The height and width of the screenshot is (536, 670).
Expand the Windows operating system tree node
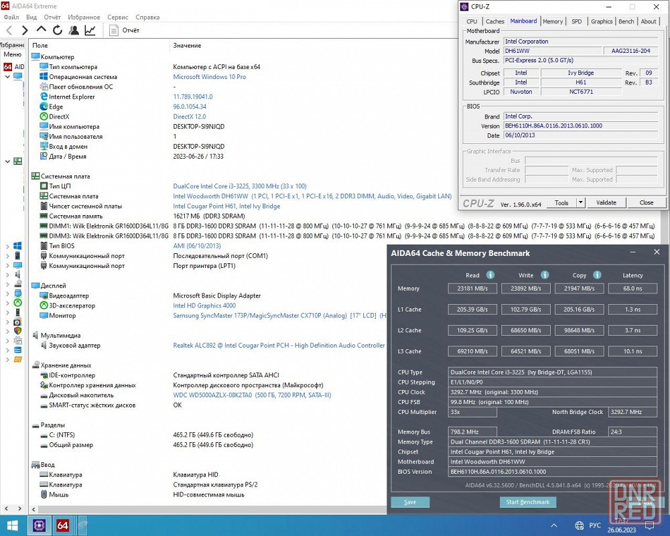[7, 246]
